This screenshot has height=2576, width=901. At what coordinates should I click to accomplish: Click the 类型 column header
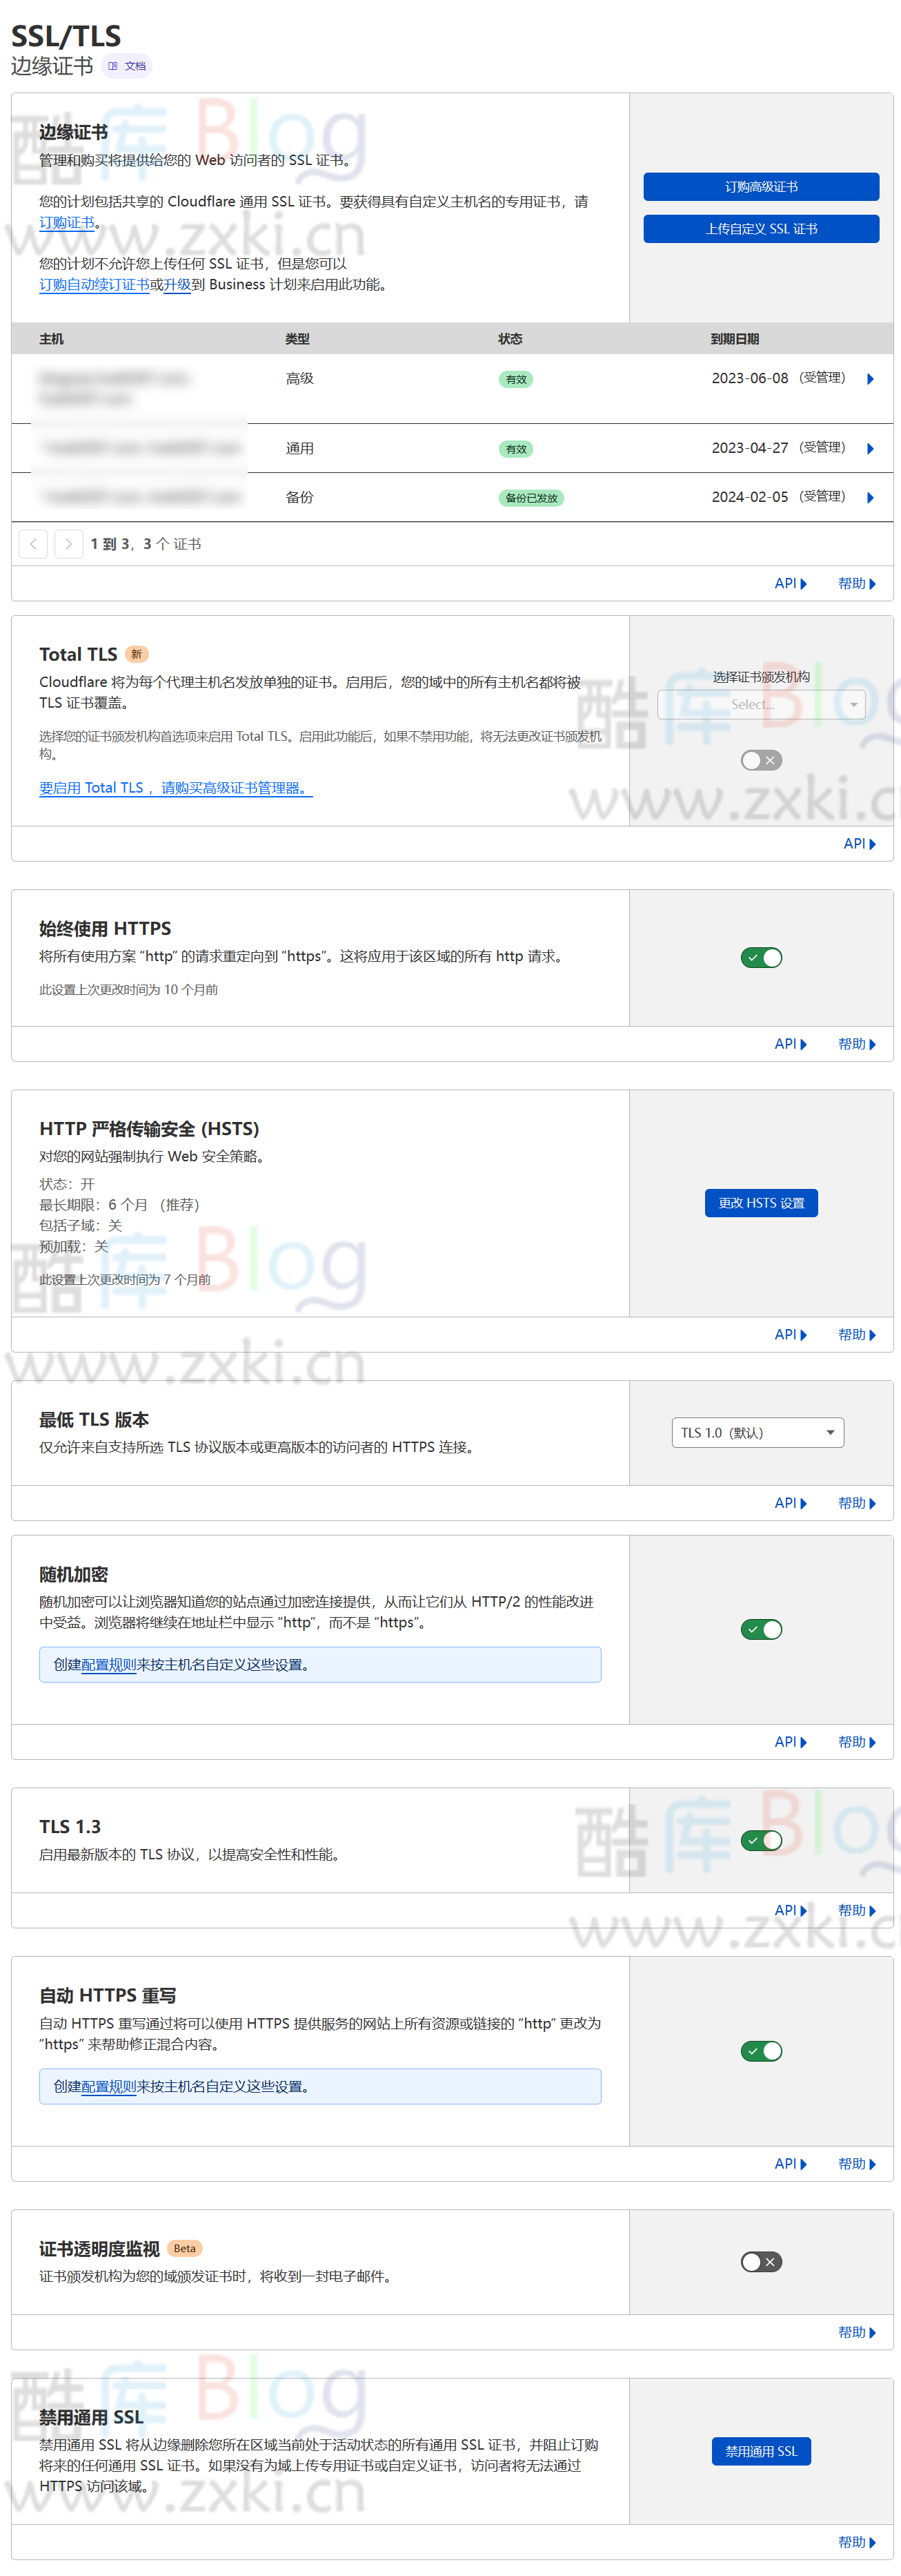(x=297, y=339)
